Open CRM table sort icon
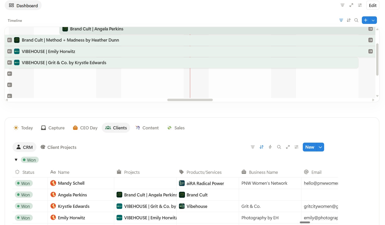 click(261, 147)
